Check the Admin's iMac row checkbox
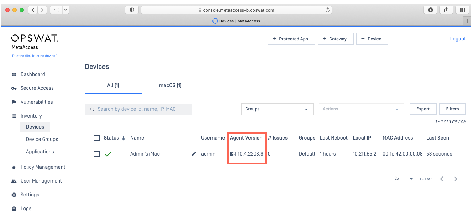The image size is (474, 223). click(x=96, y=154)
